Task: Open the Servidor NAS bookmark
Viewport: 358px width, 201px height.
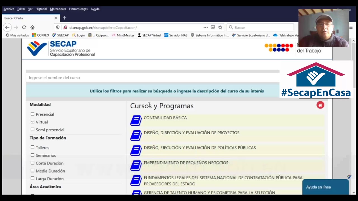Action: [x=176, y=35]
